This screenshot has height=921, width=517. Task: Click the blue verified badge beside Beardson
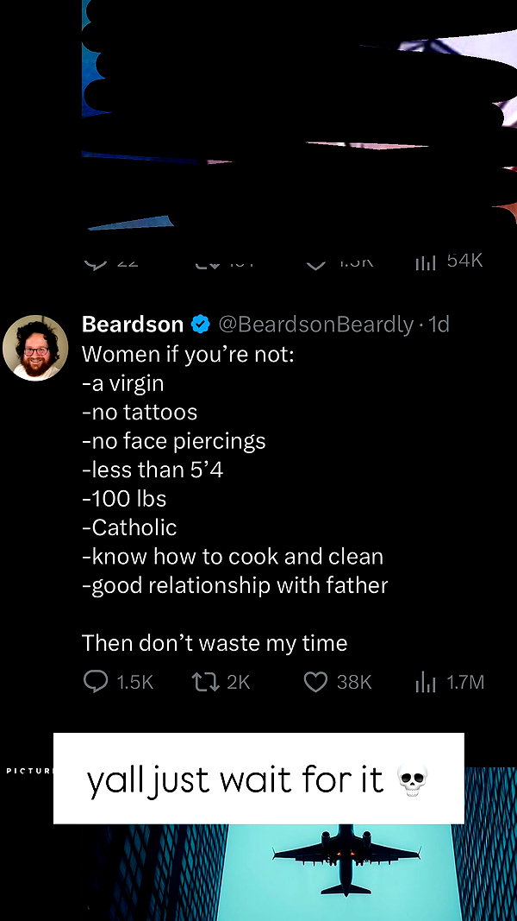pos(201,325)
